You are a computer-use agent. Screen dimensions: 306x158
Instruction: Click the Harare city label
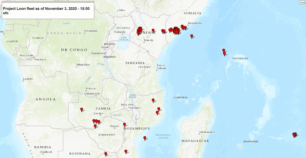[114, 126]
